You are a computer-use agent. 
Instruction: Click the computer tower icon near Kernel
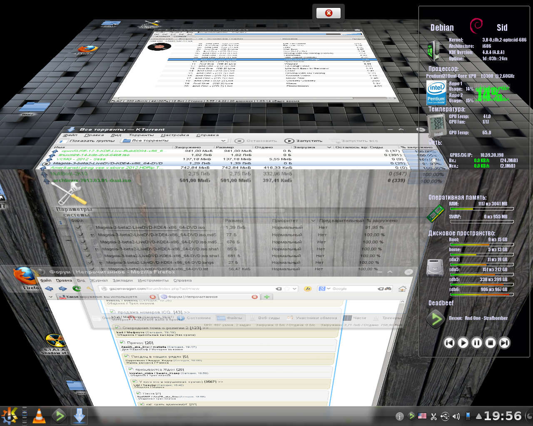point(434,51)
